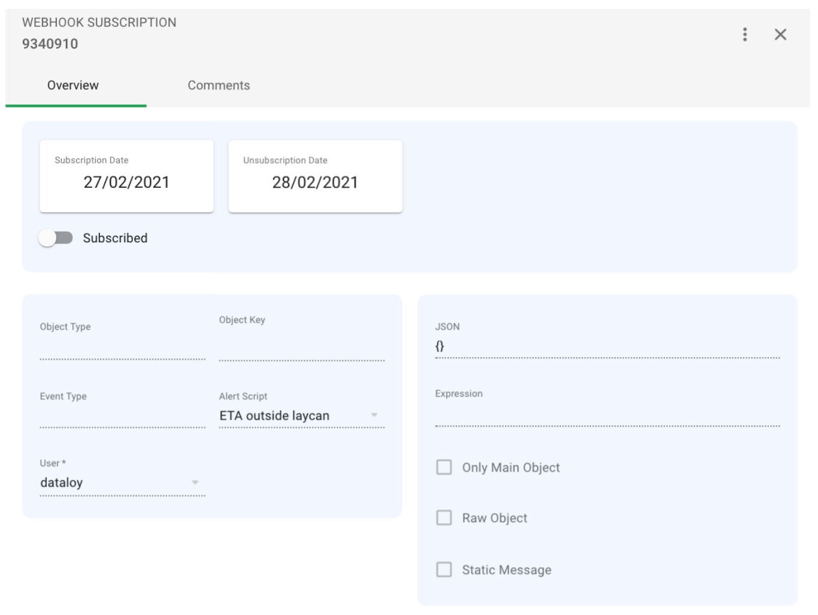Toggle the Subscribed switch
Image resolution: width=818 pixels, height=615 pixels.
pos(56,238)
